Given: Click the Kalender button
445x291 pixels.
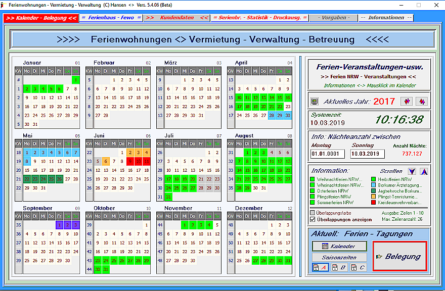Looking at the screenshot, I should click(339, 247).
